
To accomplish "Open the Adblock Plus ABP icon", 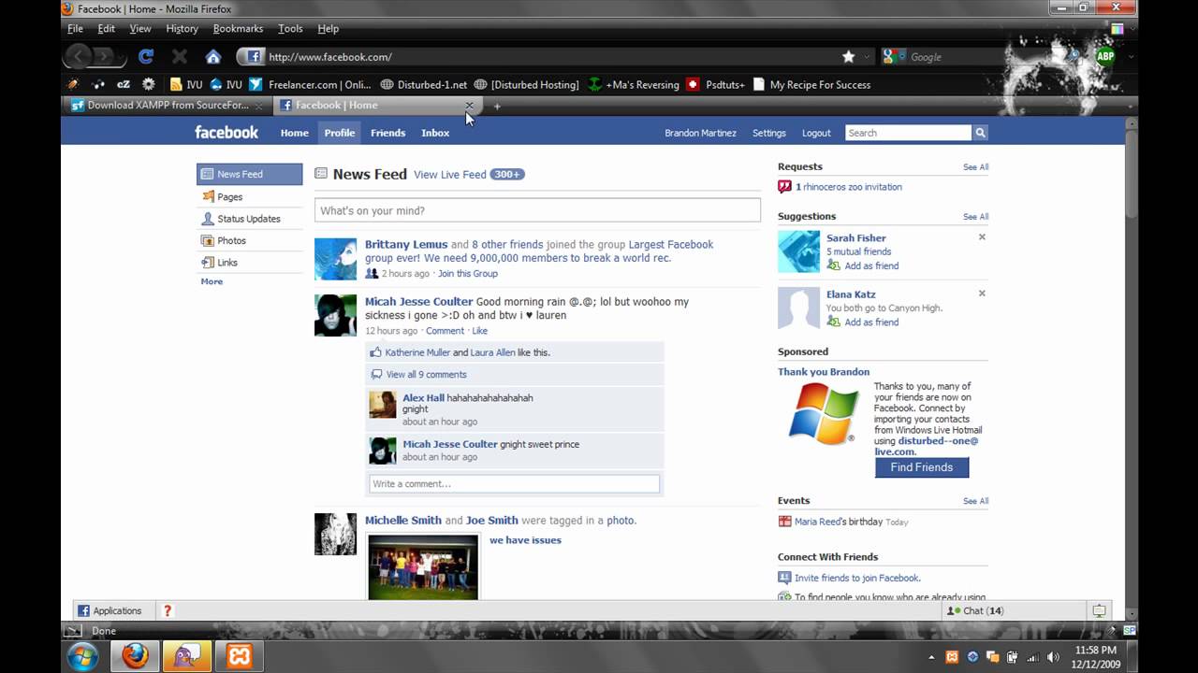I will click(x=1105, y=57).
